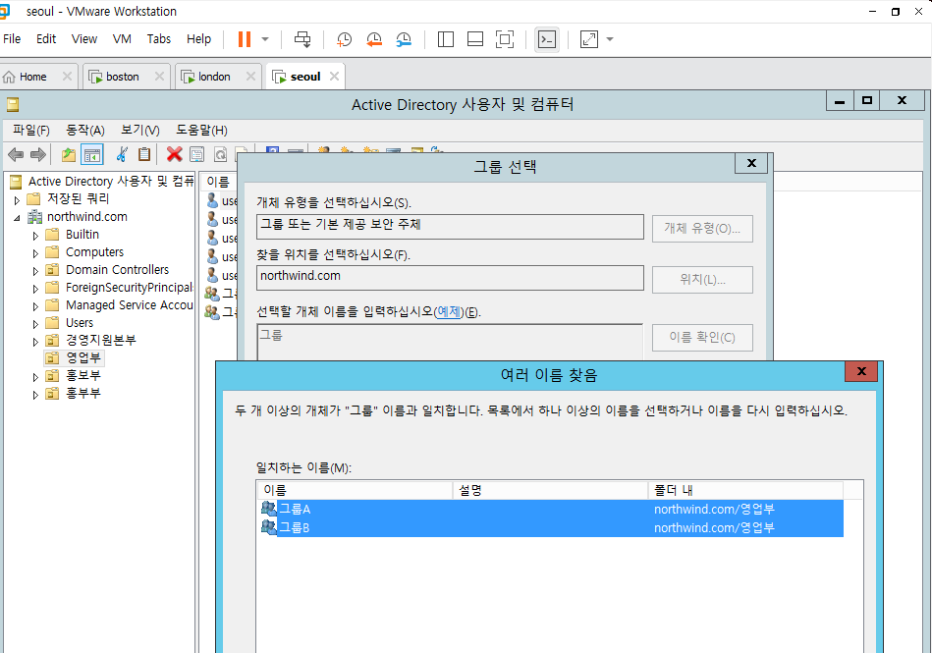Click Send Ctrl+Alt+Del icon in VMware toolbar
Image resolution: width=932 pixels, height=653 pixels.
pos(302,39)
